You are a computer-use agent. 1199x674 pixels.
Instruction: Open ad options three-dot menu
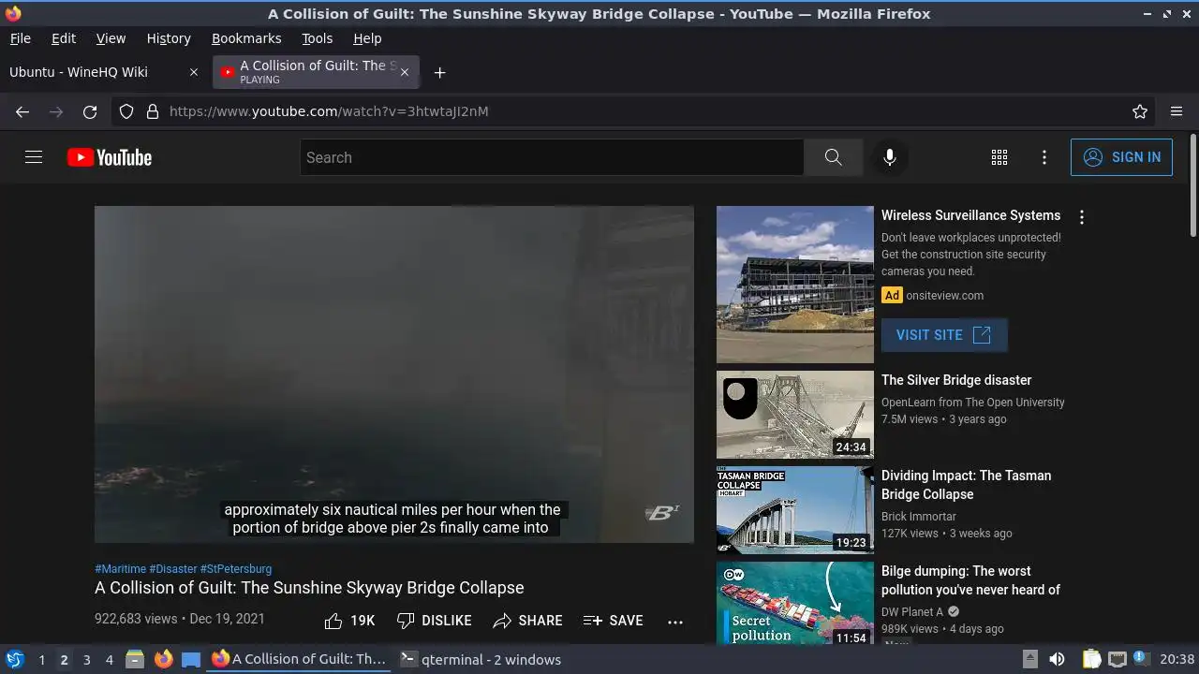coord(1082,217)
